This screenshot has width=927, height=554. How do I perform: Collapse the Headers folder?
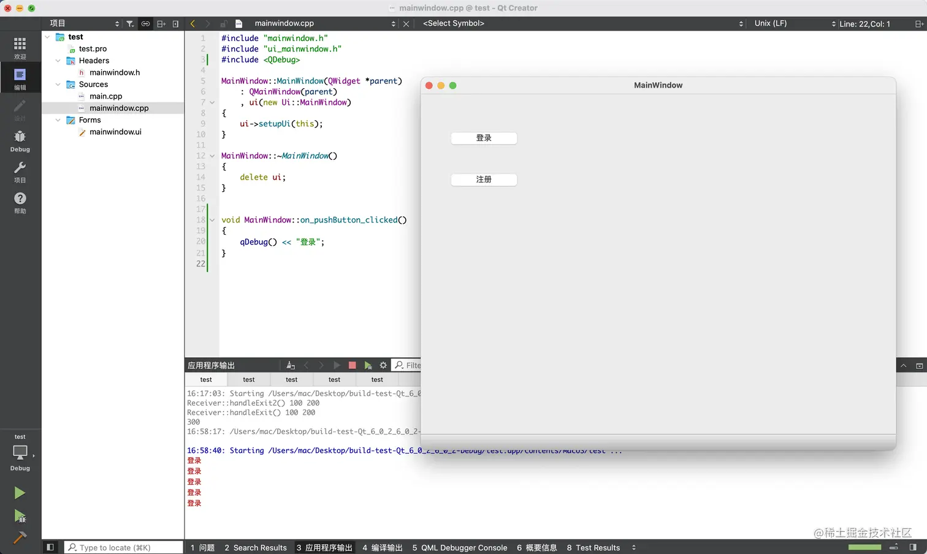click(x=58, y=61)
